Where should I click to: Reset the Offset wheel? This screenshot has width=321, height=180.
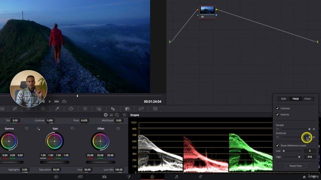coord(118,128)
